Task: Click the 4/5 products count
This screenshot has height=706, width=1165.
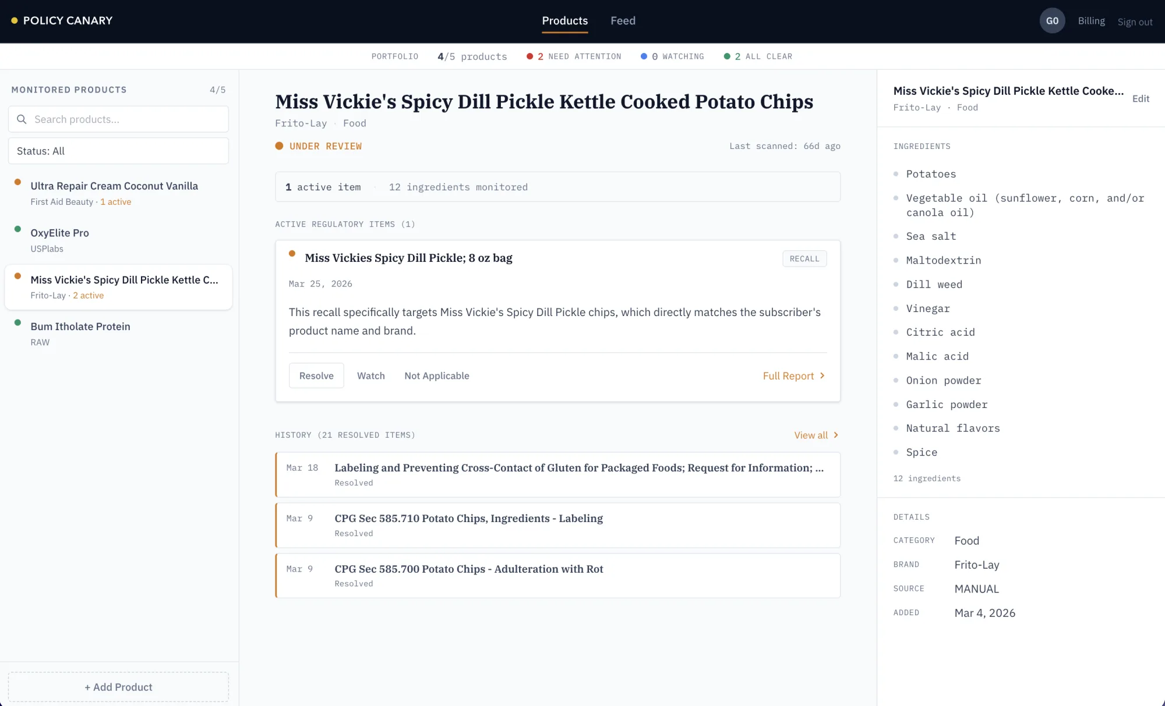Action: (472, 56)
